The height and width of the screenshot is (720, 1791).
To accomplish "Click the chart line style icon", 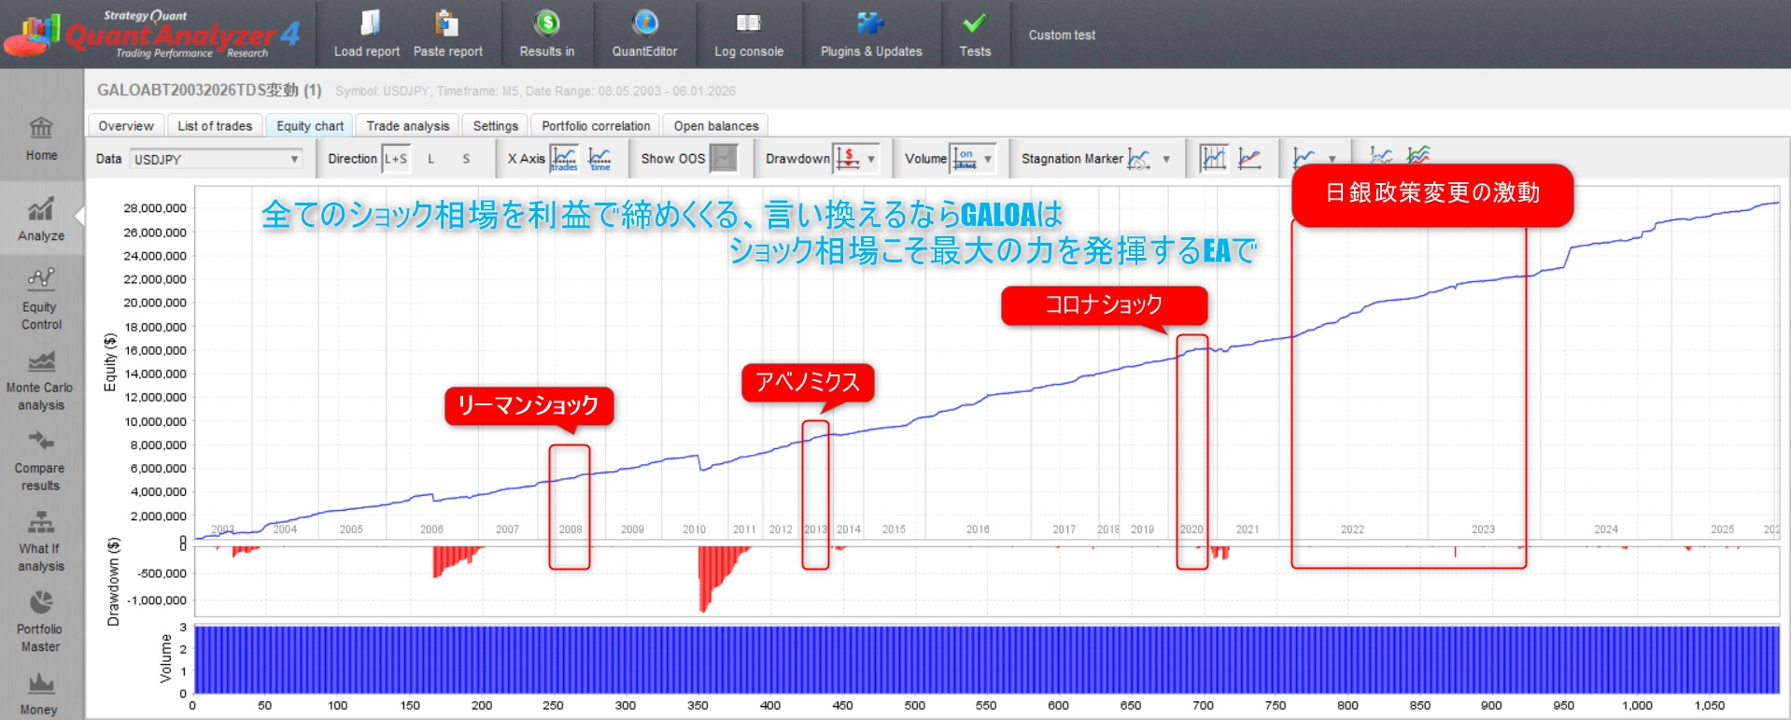I will pos(1304,159).
